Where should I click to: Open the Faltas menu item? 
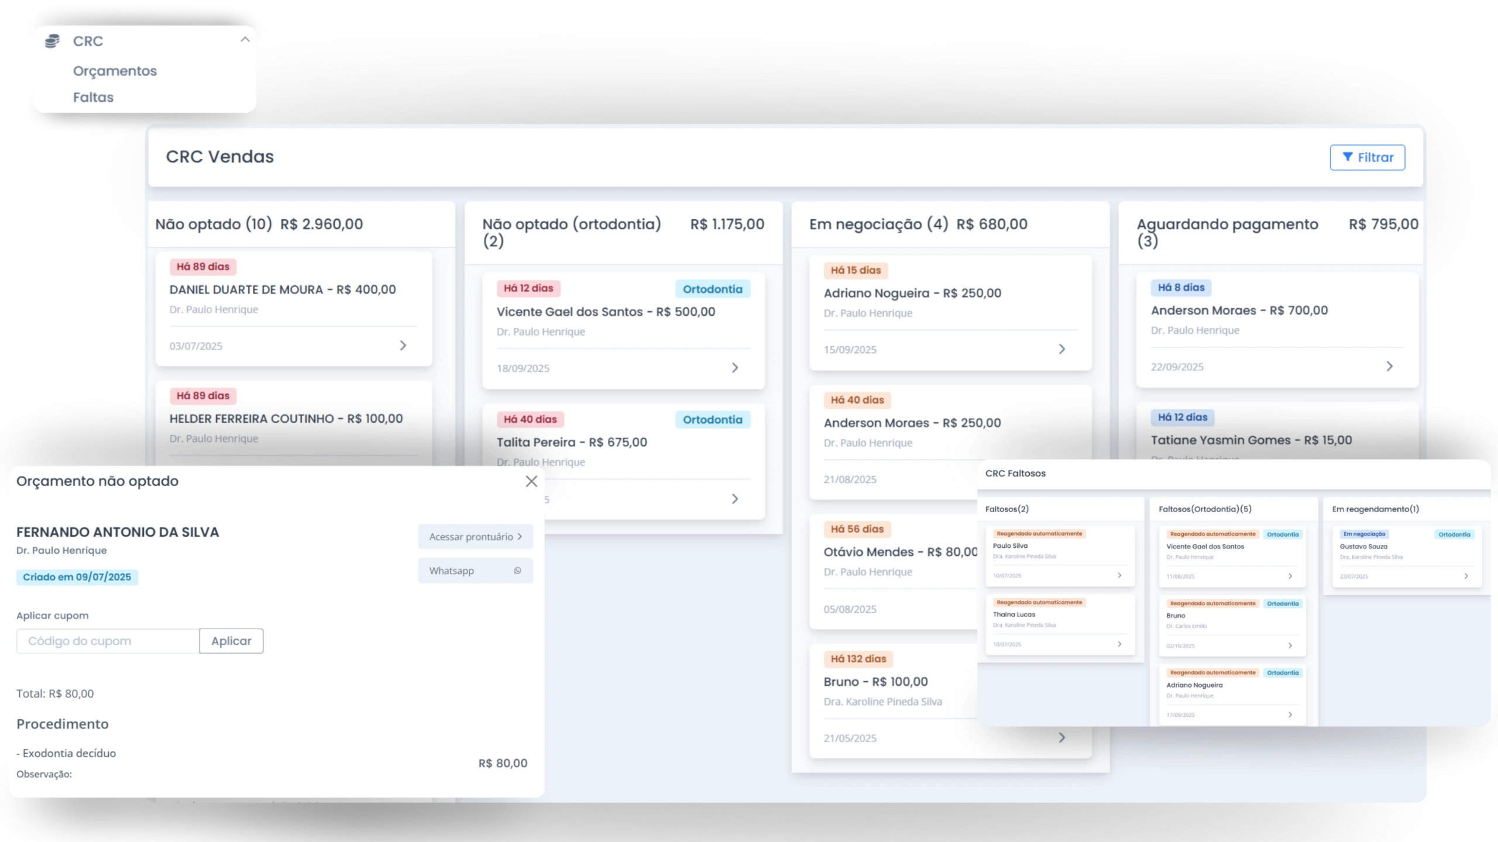pyautogui.click(x=93, y=97)
